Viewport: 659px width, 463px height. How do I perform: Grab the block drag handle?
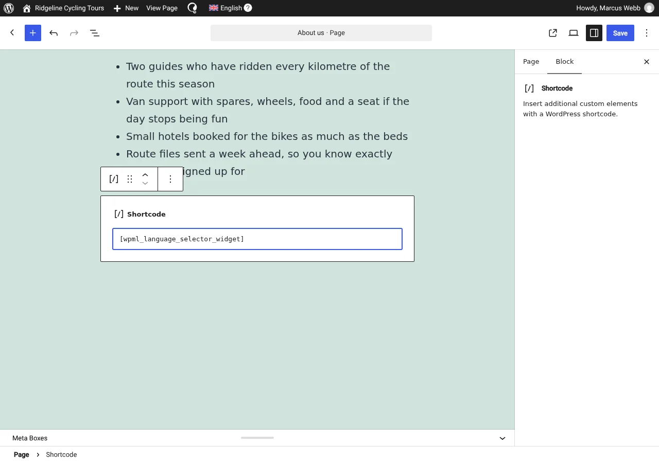(130, 179)
